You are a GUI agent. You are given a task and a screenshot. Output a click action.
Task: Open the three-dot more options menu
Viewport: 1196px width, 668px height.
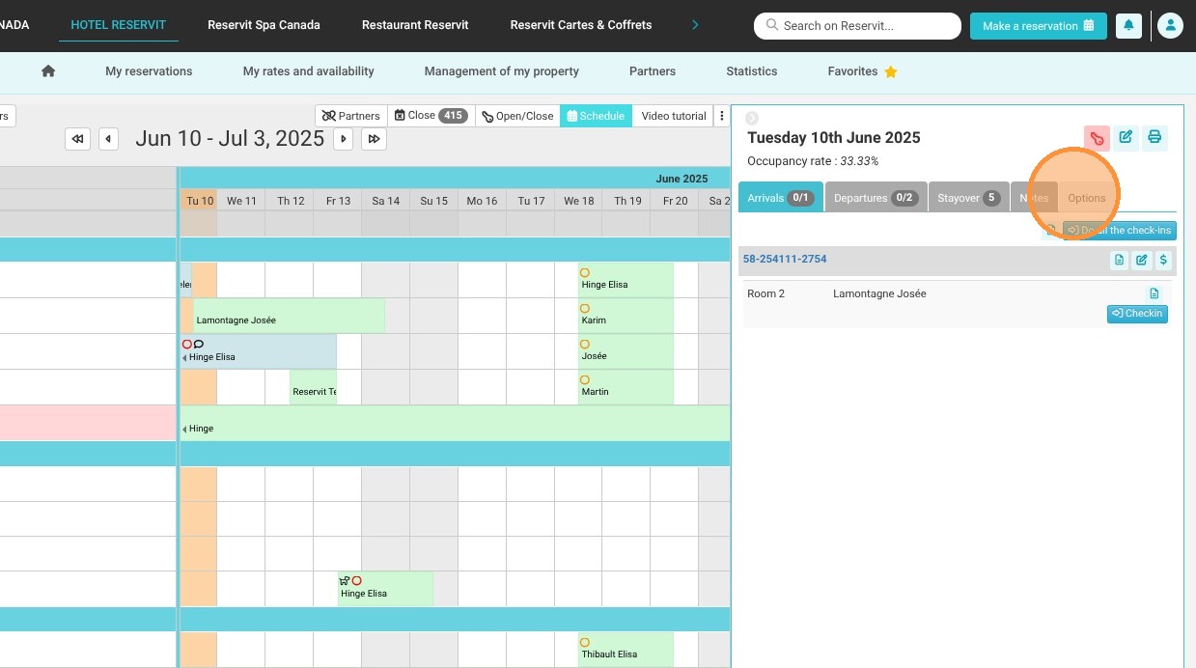[722, 116]
